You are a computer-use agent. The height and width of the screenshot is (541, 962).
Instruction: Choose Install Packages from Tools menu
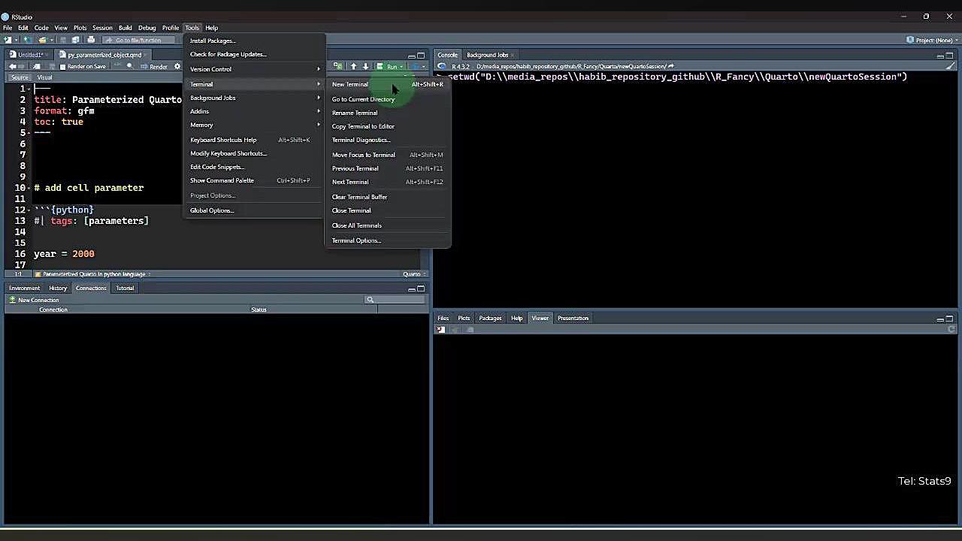click(x=255, y=41)
